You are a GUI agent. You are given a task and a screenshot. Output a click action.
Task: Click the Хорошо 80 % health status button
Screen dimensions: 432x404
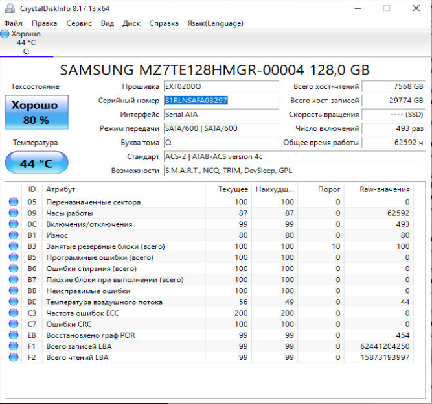37,112
